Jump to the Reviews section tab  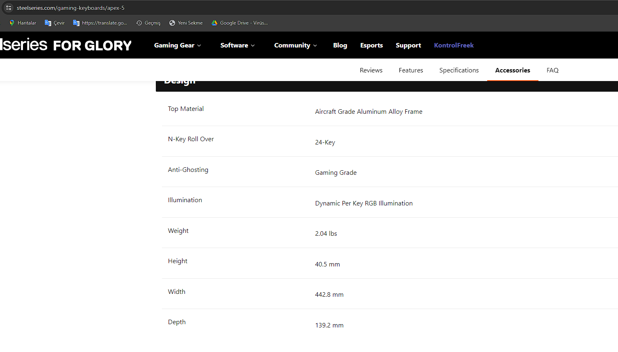[x=371, y=70]
